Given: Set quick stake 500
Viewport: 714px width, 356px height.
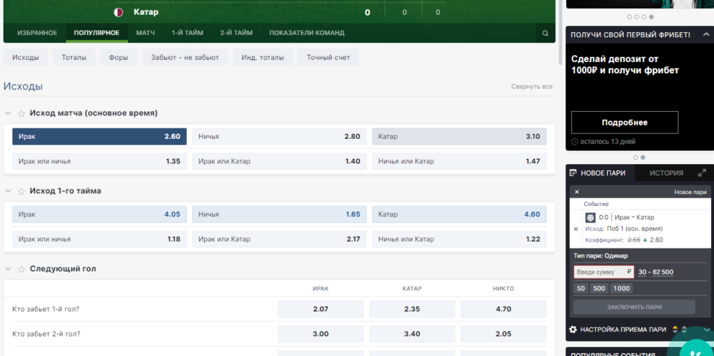Looking at the screenshot, I should (x=599, y=288).
